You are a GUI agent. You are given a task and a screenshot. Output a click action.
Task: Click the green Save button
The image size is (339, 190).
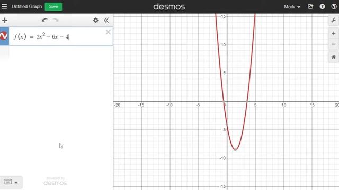pyautogui.click(x=53, y=7)
